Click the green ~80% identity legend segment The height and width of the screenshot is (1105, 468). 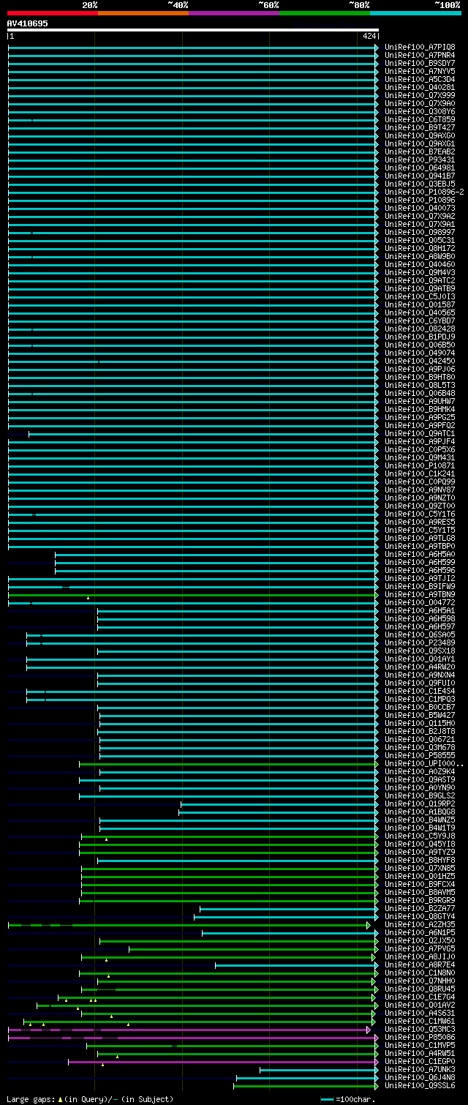tap(325, 13)
